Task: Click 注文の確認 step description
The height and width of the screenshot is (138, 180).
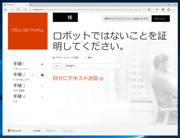Action: [19, 91]
